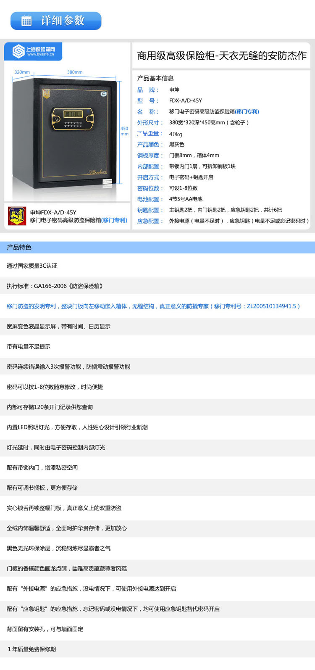Click the row 门板的香槟颜色画龙点睛
The height and width of the screenshot is (670, 315).
157,568
